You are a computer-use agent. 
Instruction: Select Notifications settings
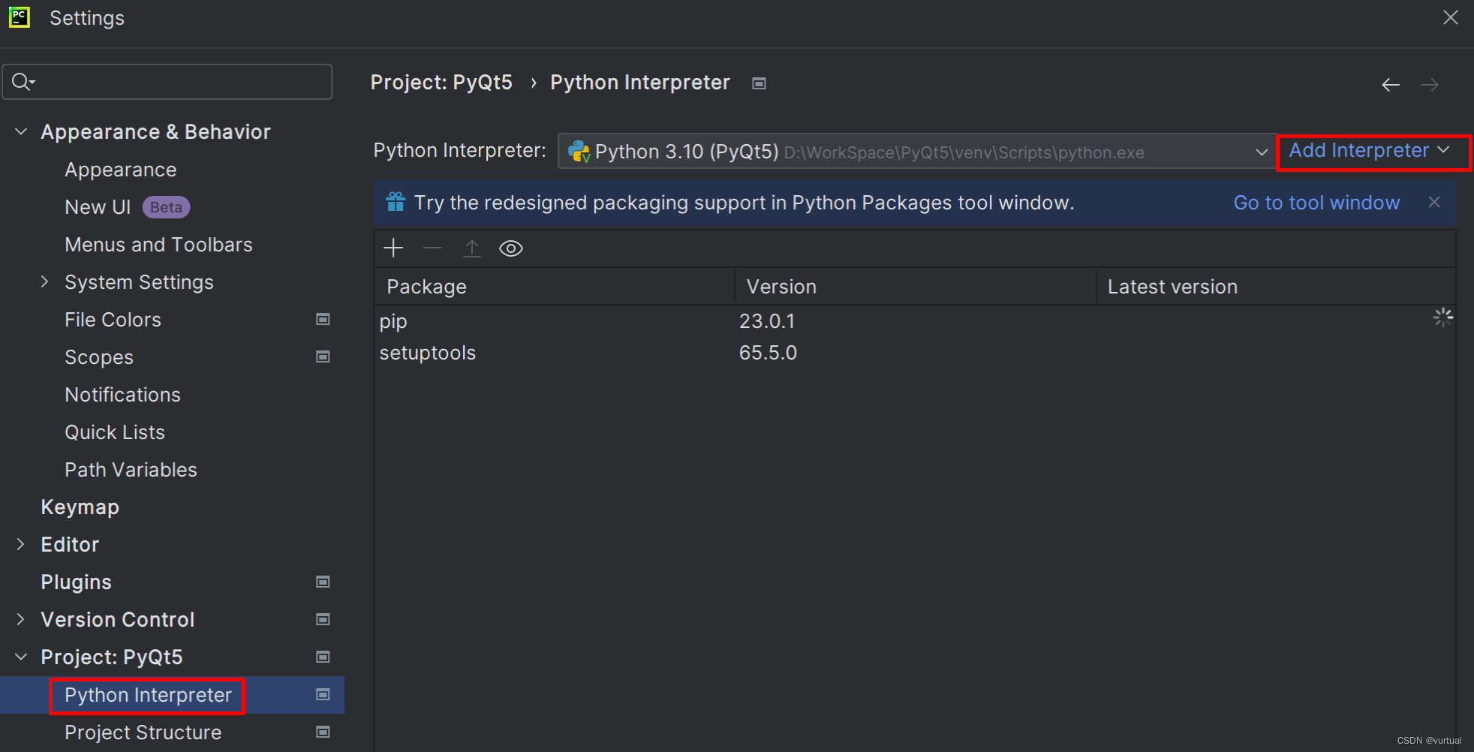122,395
